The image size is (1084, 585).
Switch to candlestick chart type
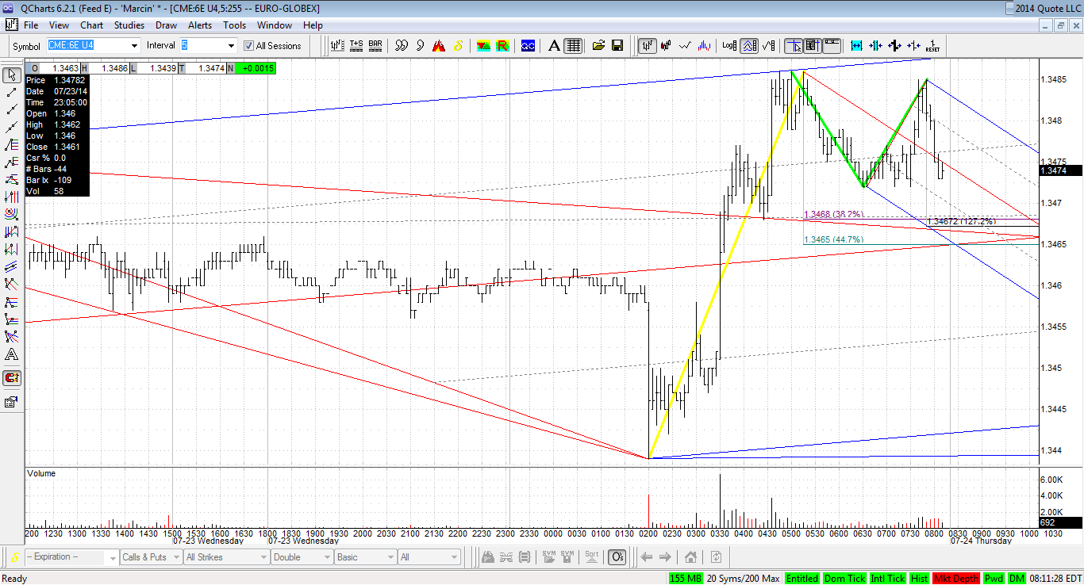tap(667, 46)
